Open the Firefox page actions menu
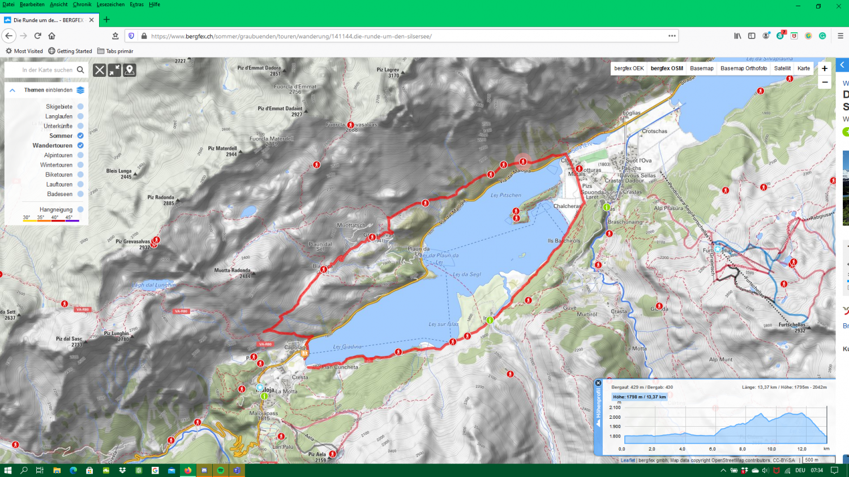 [672, 36]
